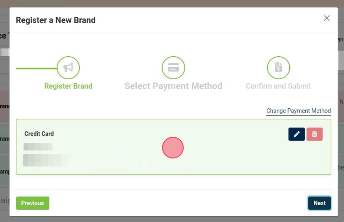Click the invoice dollar step icon
Screen dimensions: 344x222
point(278,68)
